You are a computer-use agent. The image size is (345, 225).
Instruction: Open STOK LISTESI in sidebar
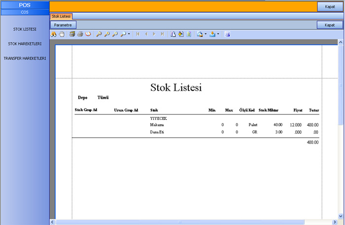click(25, 29)
